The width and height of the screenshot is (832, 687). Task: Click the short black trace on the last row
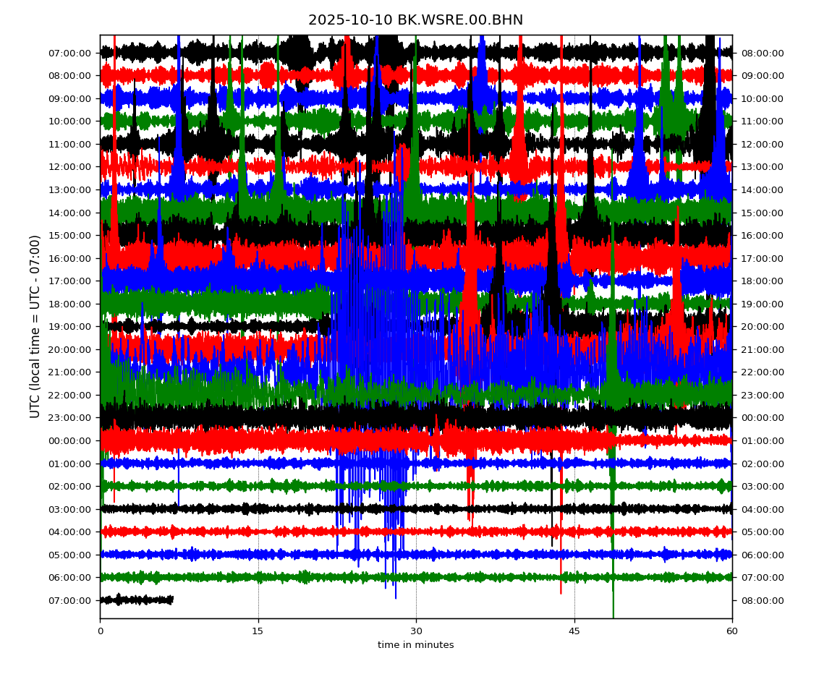(136, 599)
